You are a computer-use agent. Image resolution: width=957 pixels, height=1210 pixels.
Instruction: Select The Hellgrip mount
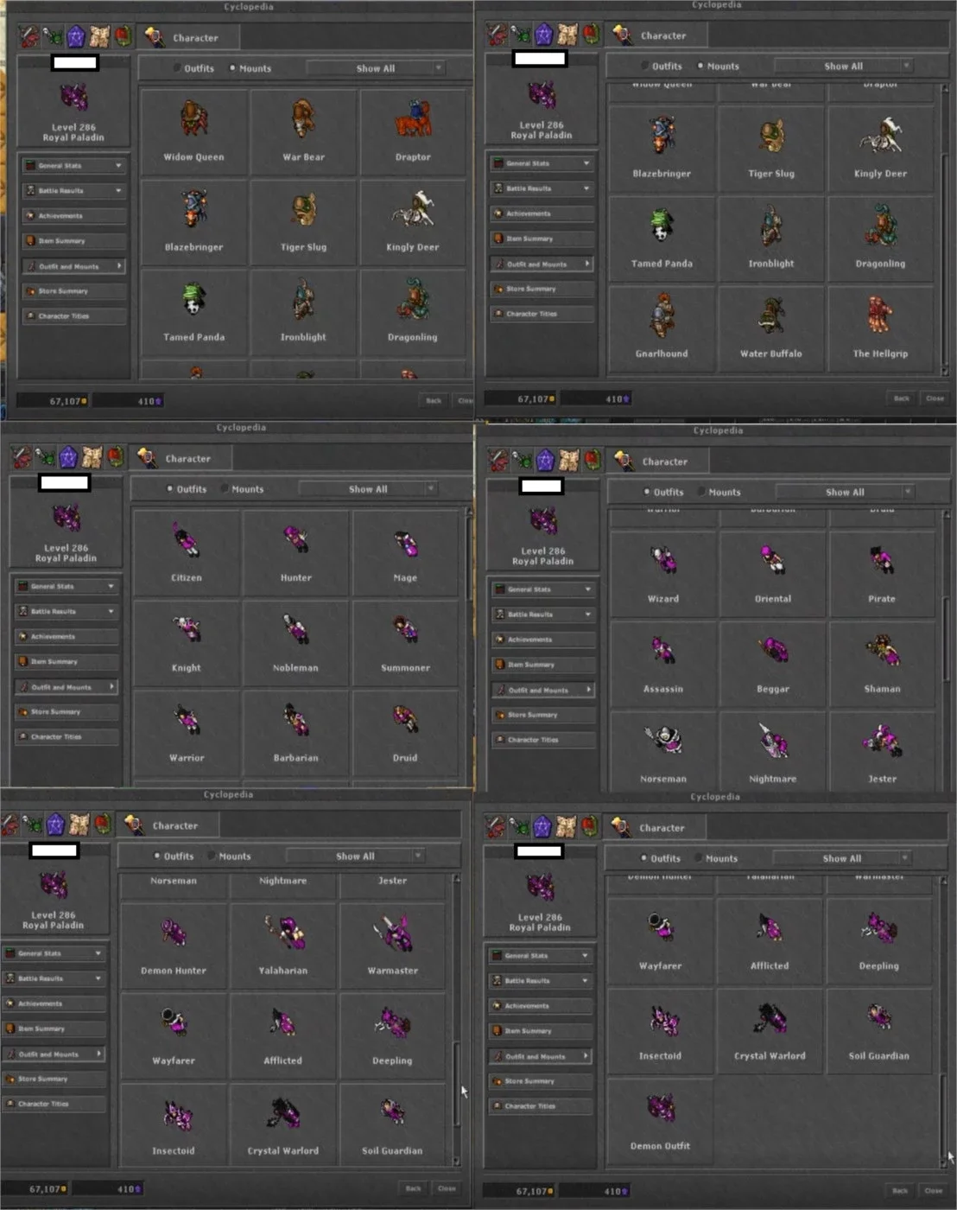tap(880, 329)
